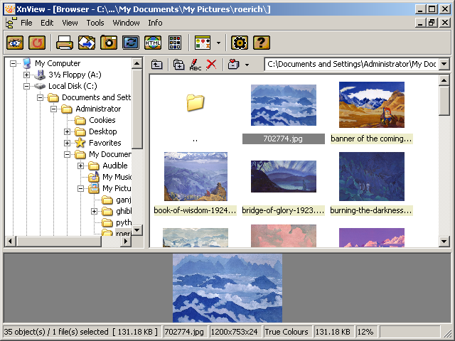Open the address path combo box dropdown
Image resolution: width=455 pixels, height=341 pixels.
(x=444, y=65)
